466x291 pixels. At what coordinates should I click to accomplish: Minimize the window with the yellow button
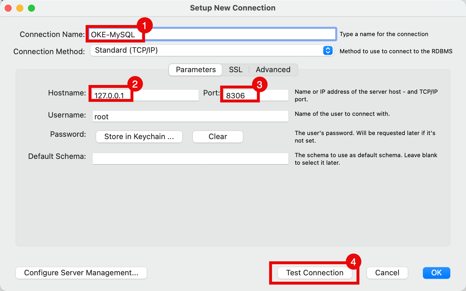tap(20, 8)
